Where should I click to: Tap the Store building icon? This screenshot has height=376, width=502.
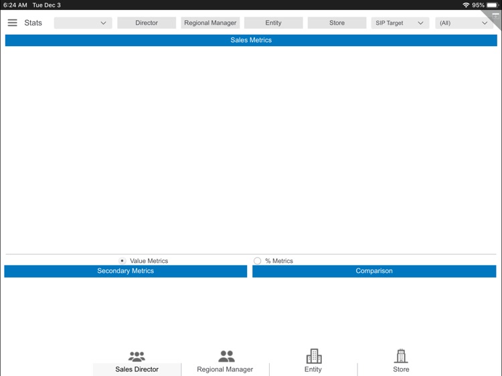coord(401,356)
